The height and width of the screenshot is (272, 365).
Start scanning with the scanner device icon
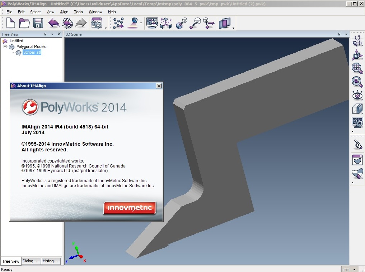click(x=133, y=23)
